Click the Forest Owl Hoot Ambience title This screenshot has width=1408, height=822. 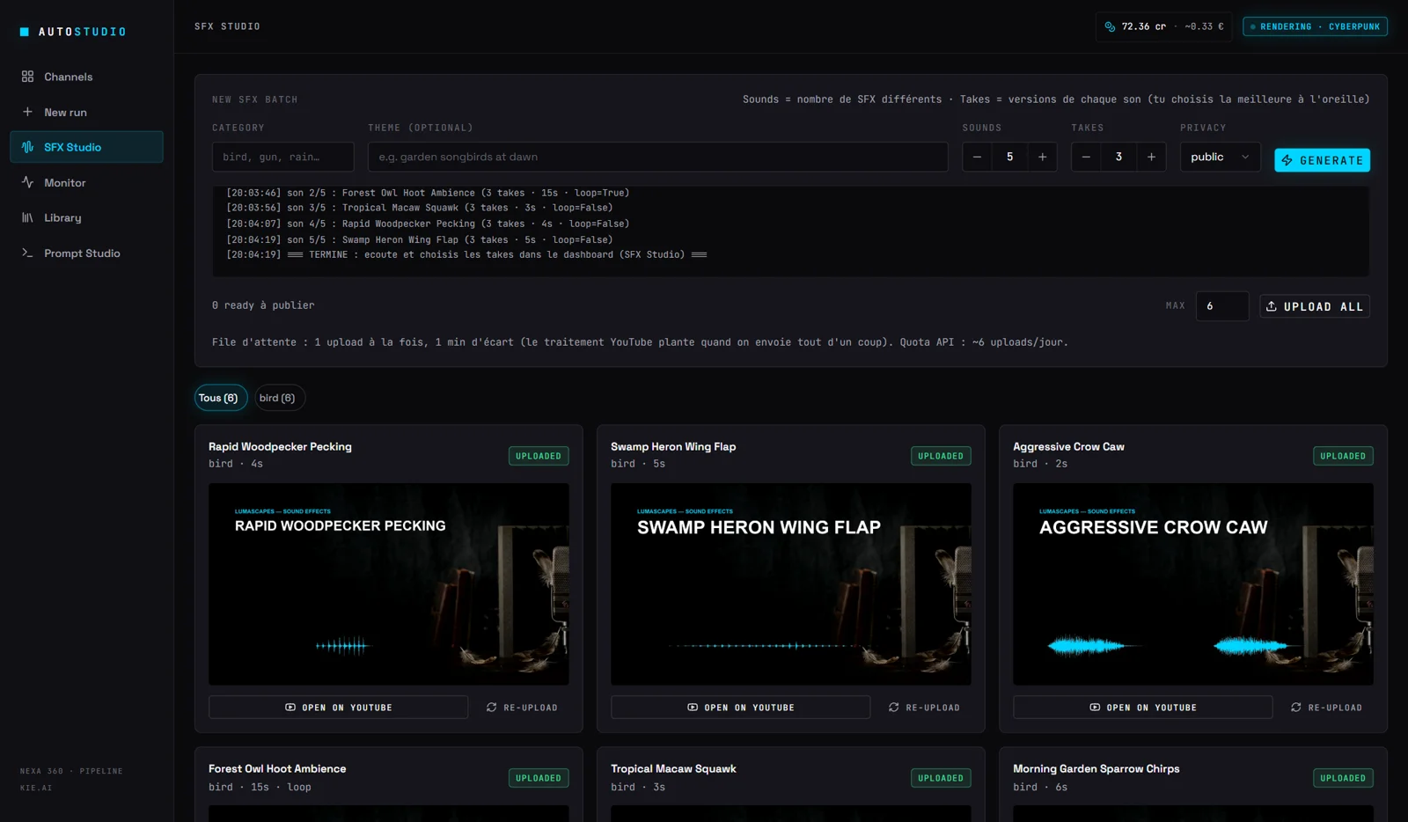pos(277,769)
